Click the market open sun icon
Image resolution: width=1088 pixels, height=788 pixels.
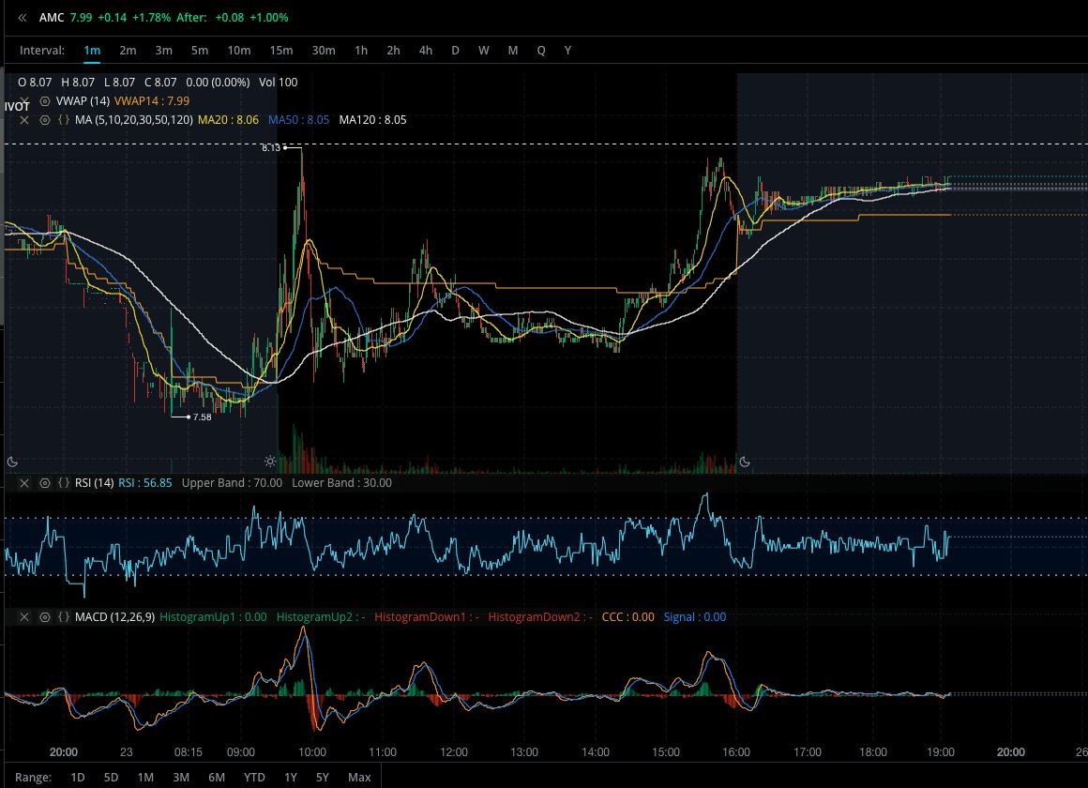pyautogui.click(x=271, y=462)
